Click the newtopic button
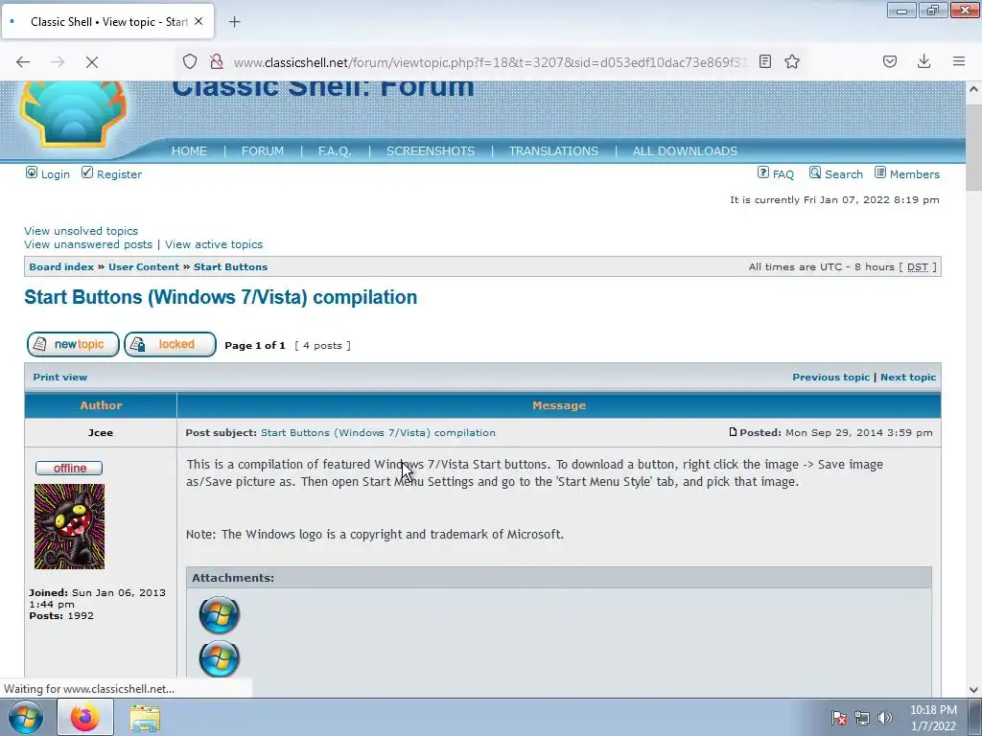This screenshot has width=982, height=736. pyautogui.click(x=73, y=344)
